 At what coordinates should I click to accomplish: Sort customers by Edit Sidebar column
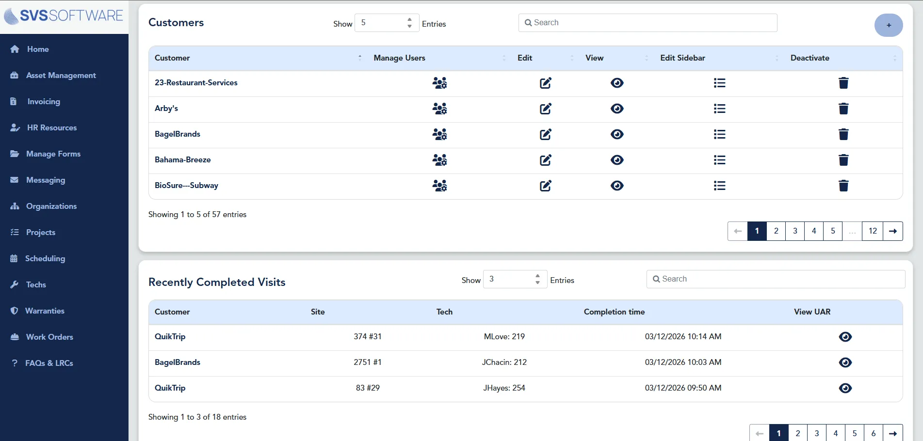(719, 58)
